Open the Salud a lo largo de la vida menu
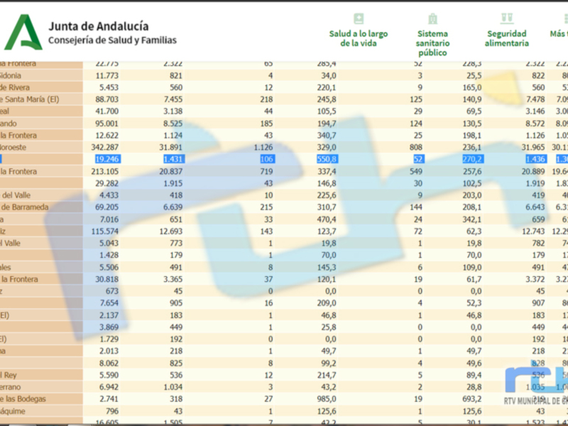The width and height of the screenshot is (568, 426). click(x=358, y=38)
